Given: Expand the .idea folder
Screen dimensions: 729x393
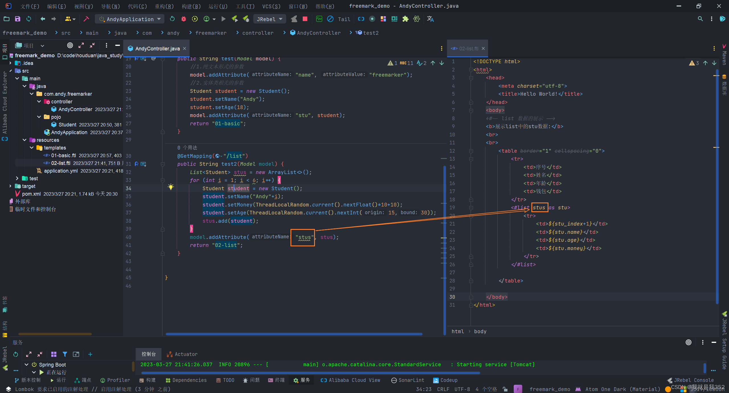Looking at the screenshot, I should [10, 63].
